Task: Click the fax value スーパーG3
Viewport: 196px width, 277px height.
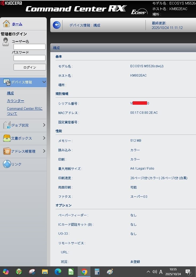Action: coord(139,197)
